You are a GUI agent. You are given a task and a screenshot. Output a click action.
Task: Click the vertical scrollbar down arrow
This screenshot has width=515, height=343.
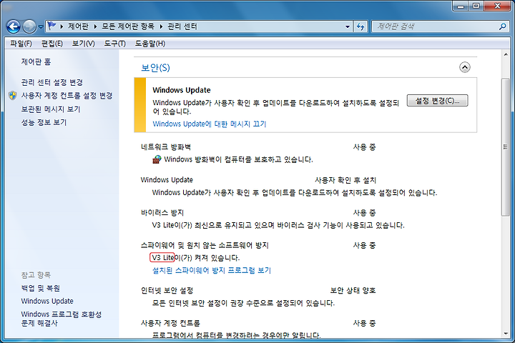pos(506,334)
